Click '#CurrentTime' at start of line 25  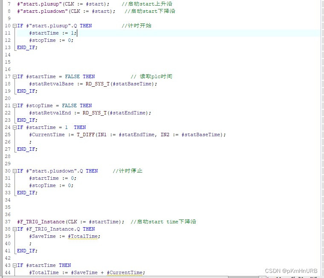click(47, 135)
